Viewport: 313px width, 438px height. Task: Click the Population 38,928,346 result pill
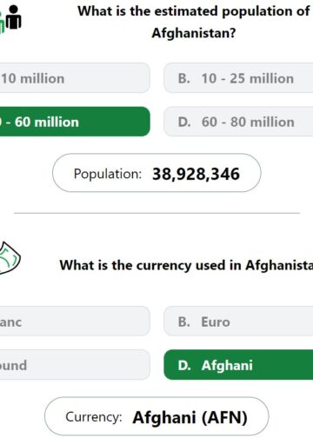(x=156, y=173)
